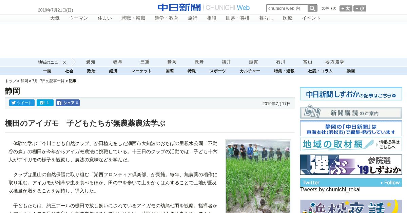This screenshot has width=407, height=213.
Task: Click article headline 棚田のアイガモ
Action: [x=85, y=123]
